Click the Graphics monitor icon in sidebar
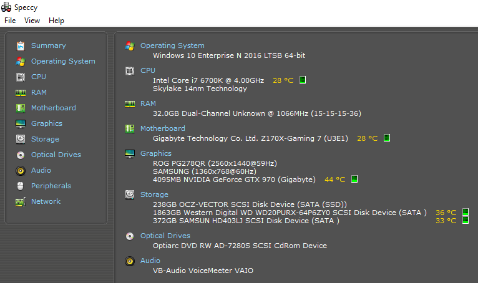Screen dimensions: 478x283 21,123
